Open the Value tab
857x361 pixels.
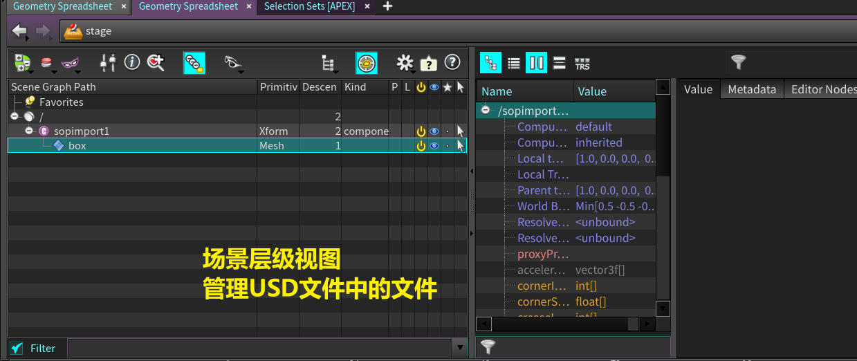[698, 89]
